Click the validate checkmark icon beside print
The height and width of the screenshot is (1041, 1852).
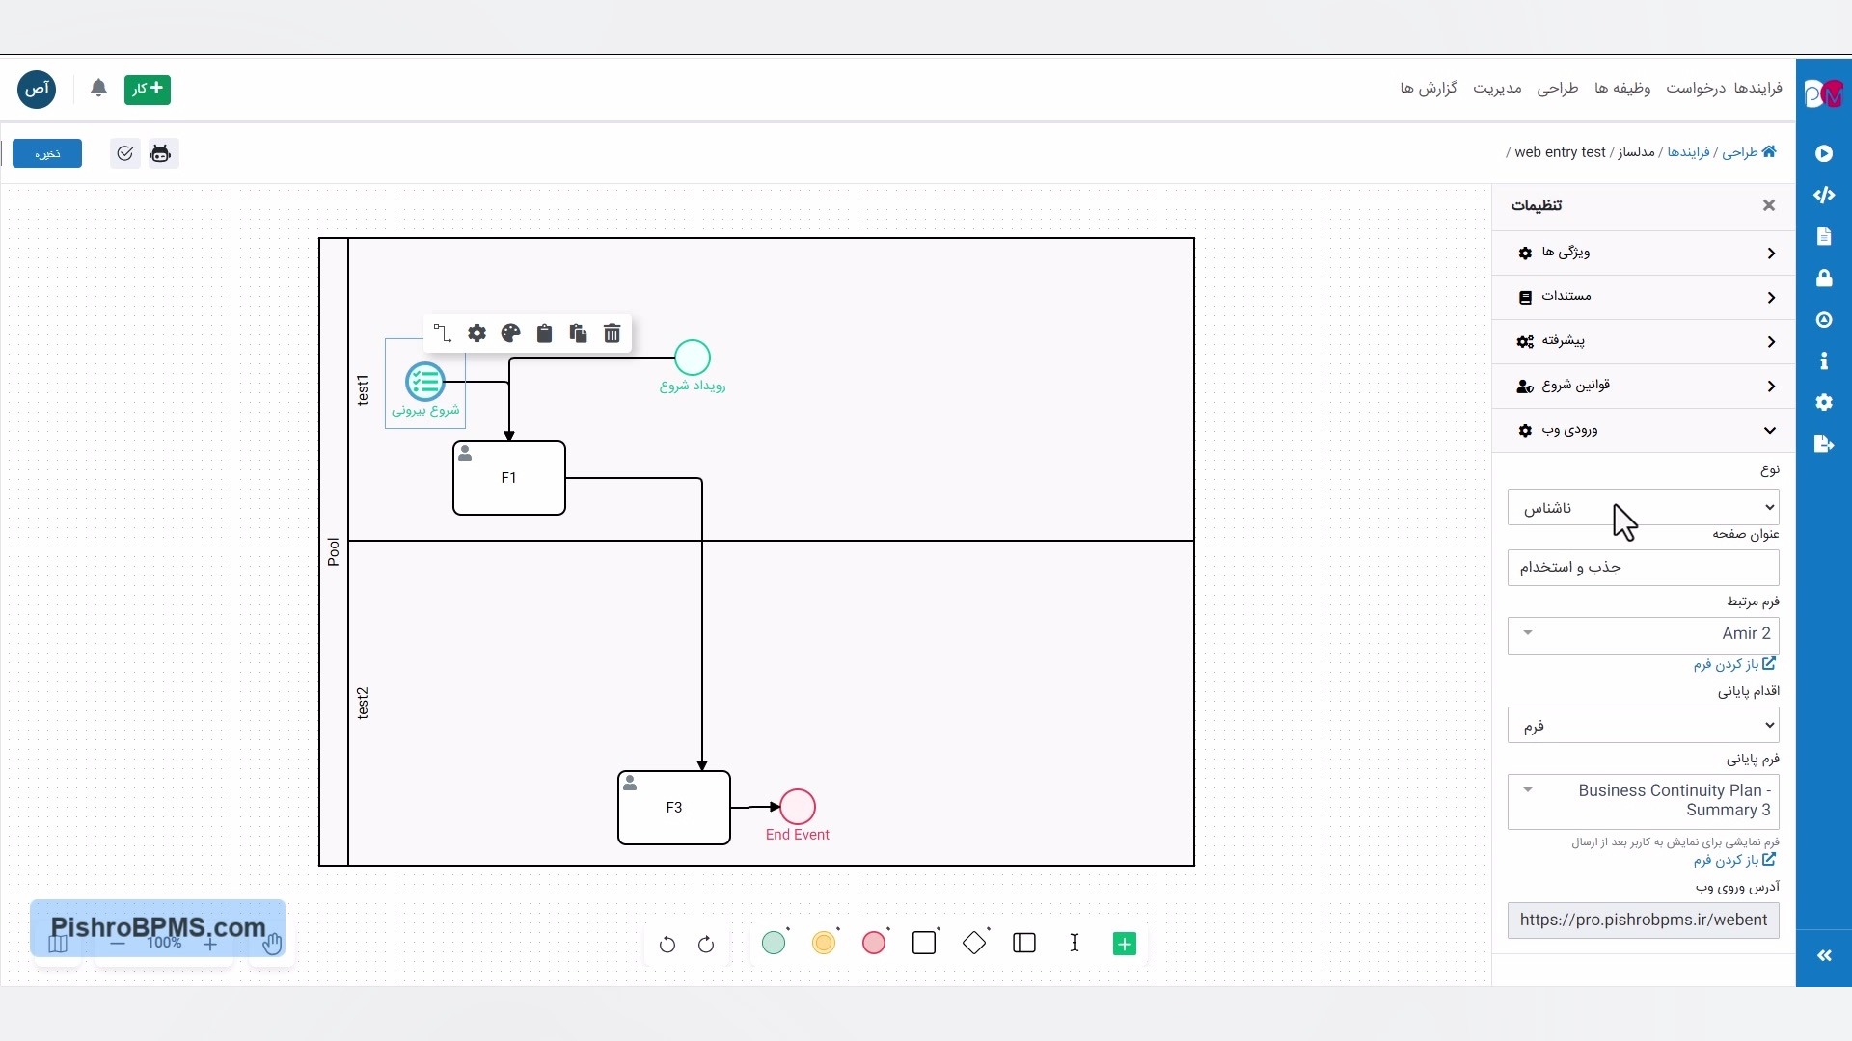tap(125, 153)
